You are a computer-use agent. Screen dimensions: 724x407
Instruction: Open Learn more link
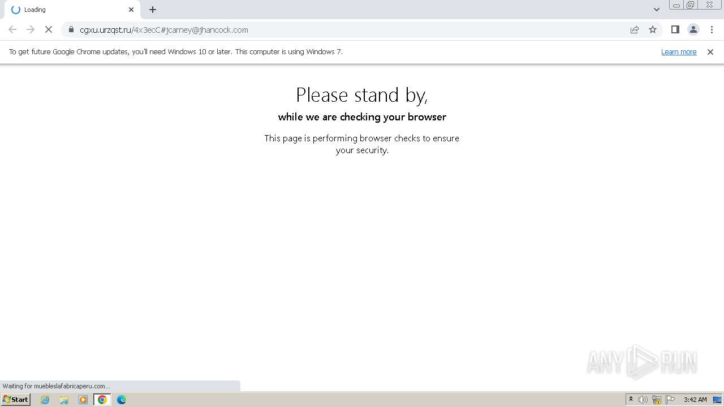point(679,51)
